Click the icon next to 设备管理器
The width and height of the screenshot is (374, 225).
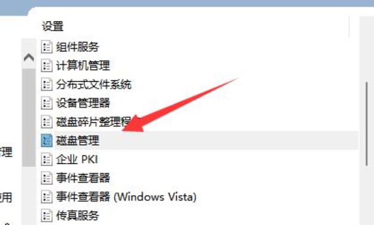46,103
